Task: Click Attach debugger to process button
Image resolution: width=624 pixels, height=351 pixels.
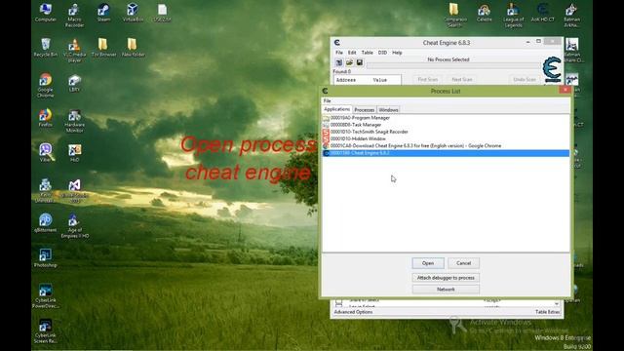Action: pos(446,278)
